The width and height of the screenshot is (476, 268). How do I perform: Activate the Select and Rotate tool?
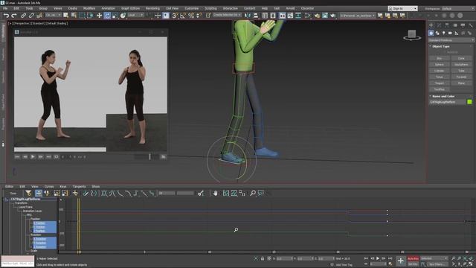click(x=107, y=15)
